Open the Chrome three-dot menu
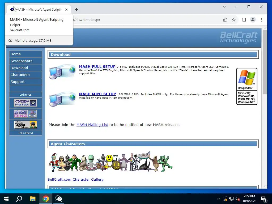 click(x=261, y=20)
